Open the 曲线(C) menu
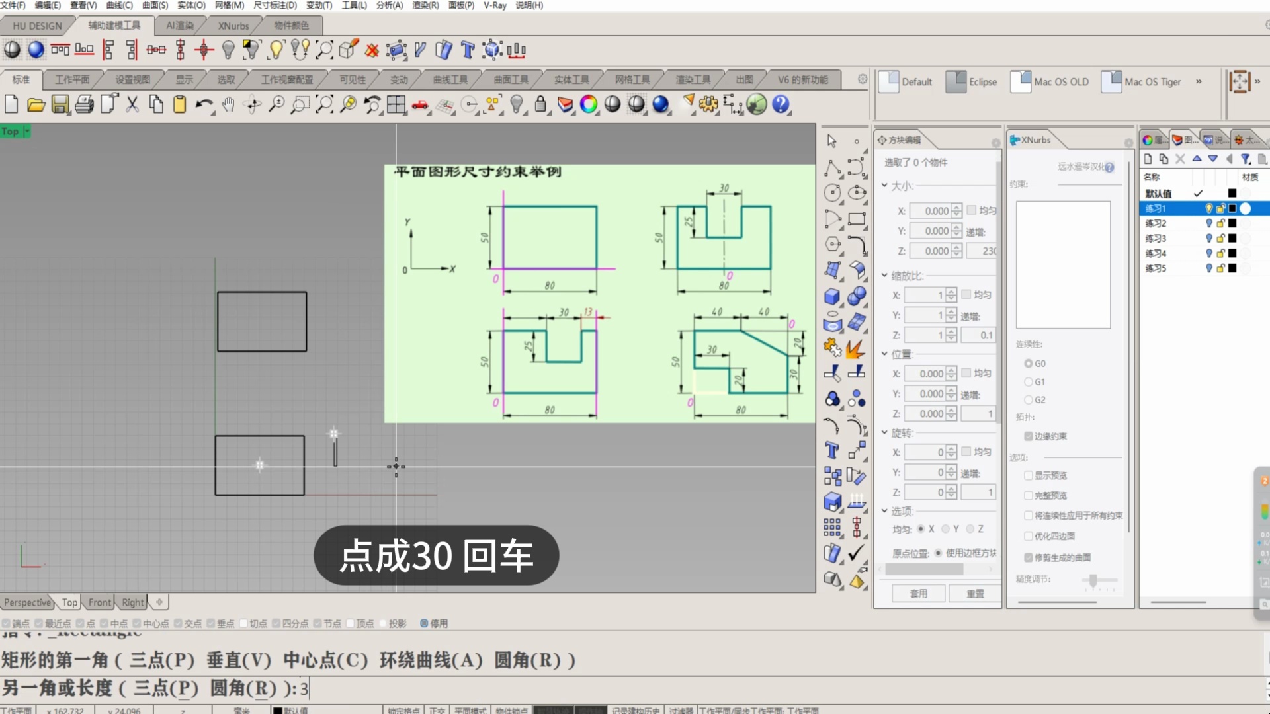Image resolution: width=1270 pixels, height=714 pixels. click(x=119, y=5)
